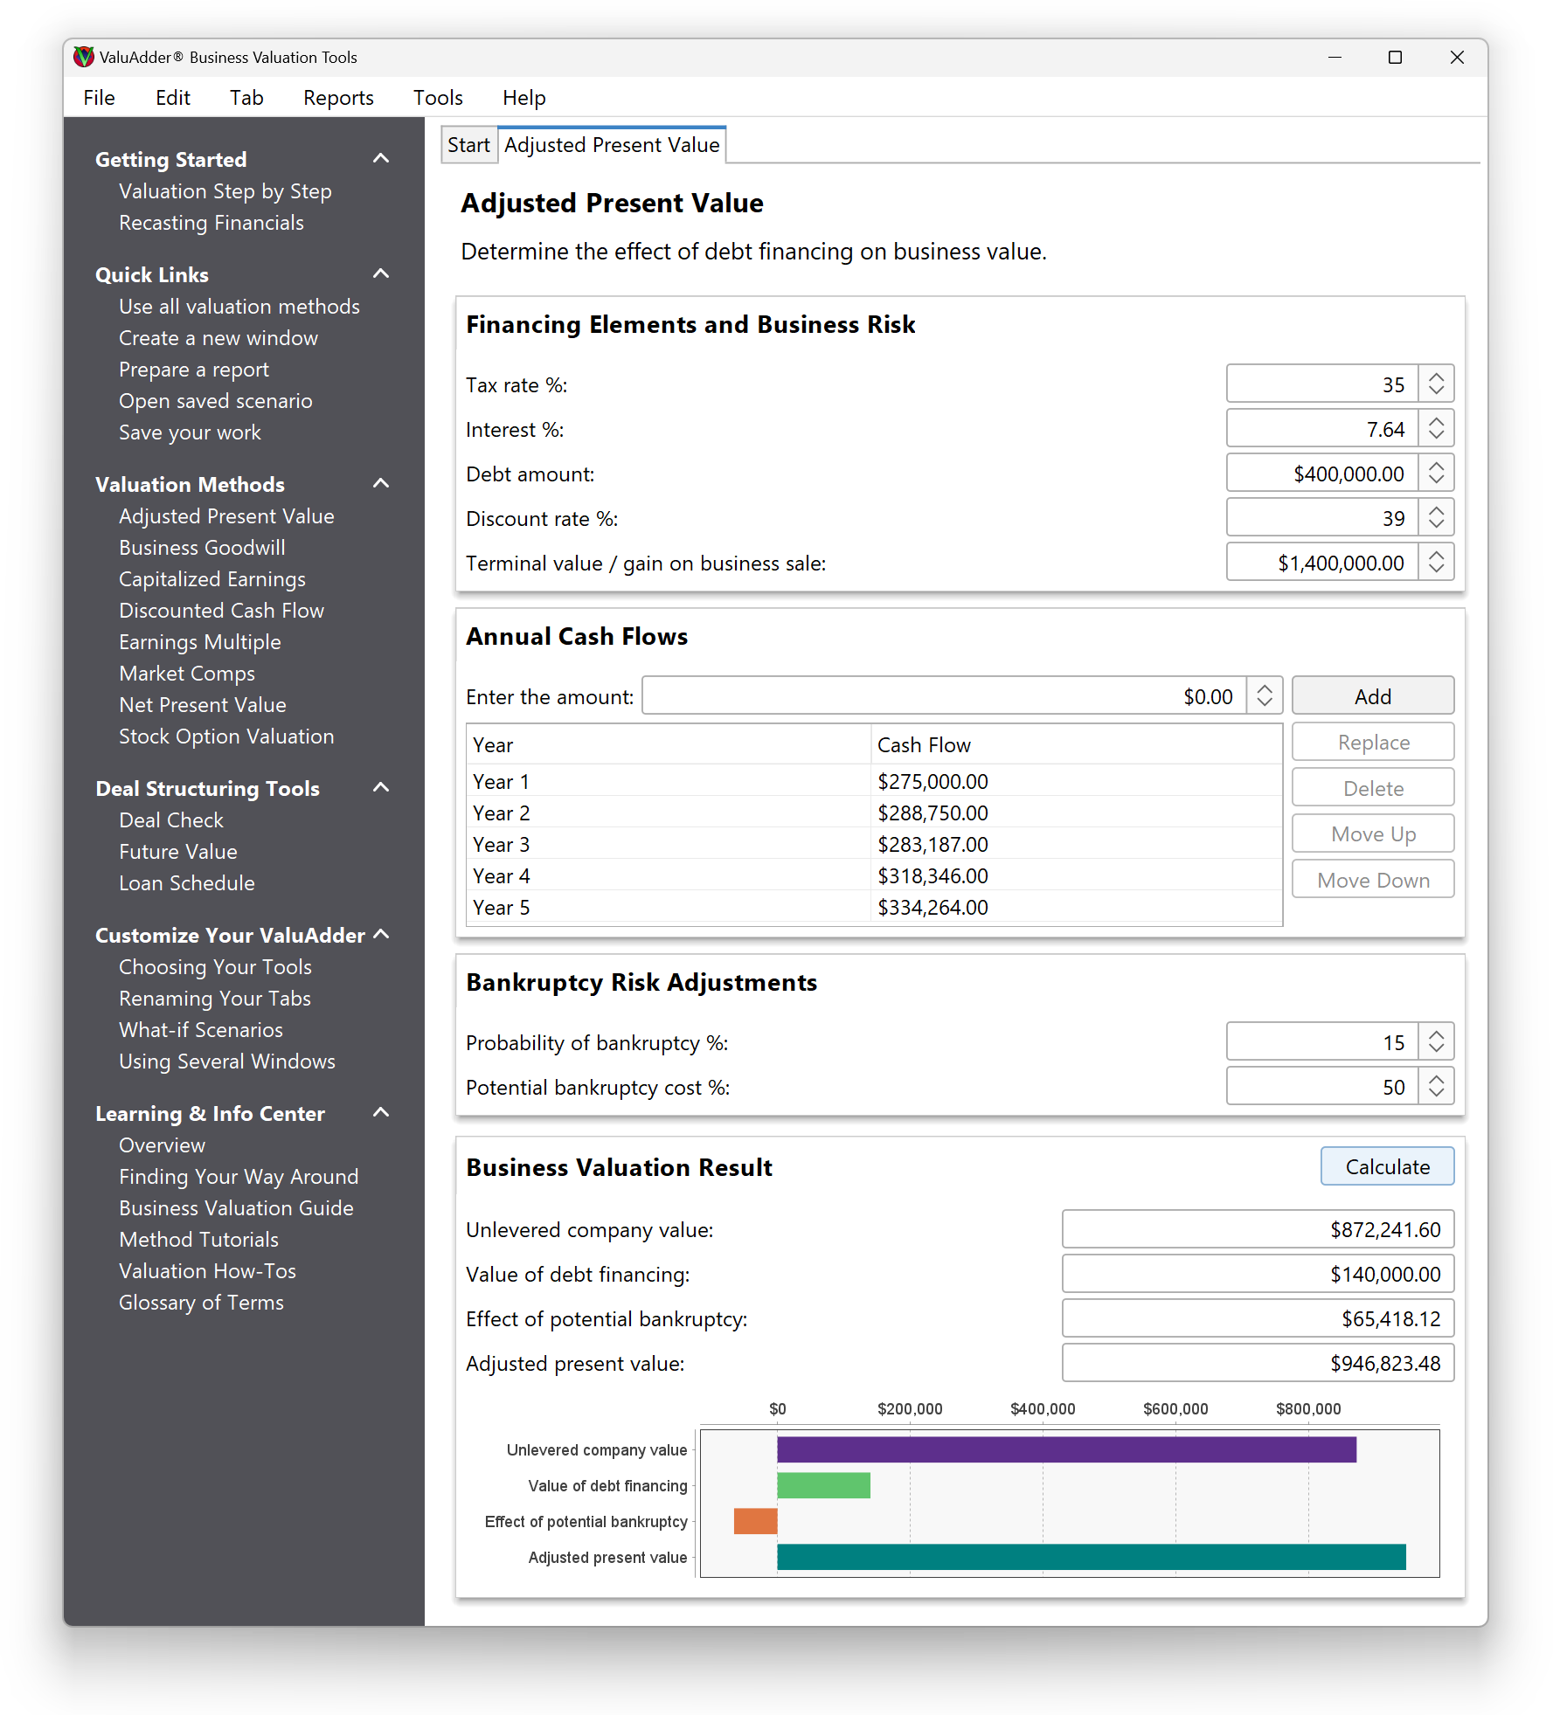Open the Tools menu

tap(438, 98)
